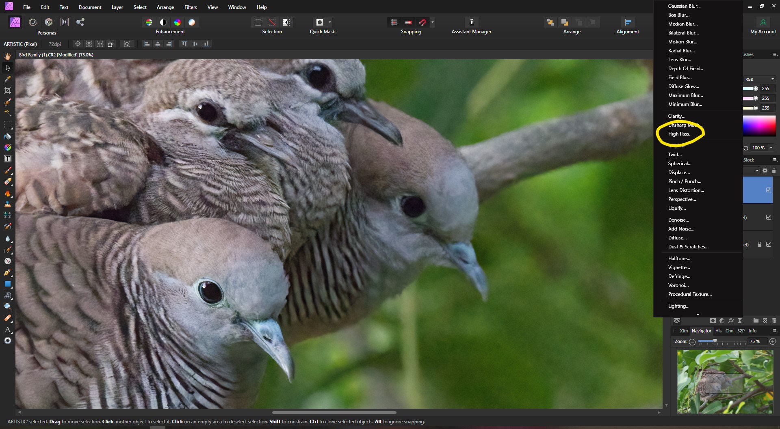This screenshot has width=780, height=429.
Task: Select the Flood Fill tool
Action: 7,136
